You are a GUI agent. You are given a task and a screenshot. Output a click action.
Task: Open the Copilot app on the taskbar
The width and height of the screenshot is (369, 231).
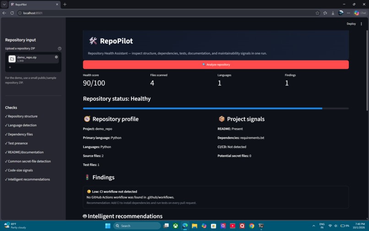(x=204, y=226)
